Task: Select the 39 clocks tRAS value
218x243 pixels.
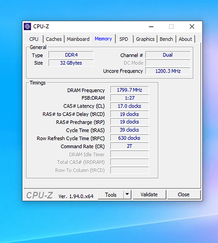Action: click(x=130, y=130)
